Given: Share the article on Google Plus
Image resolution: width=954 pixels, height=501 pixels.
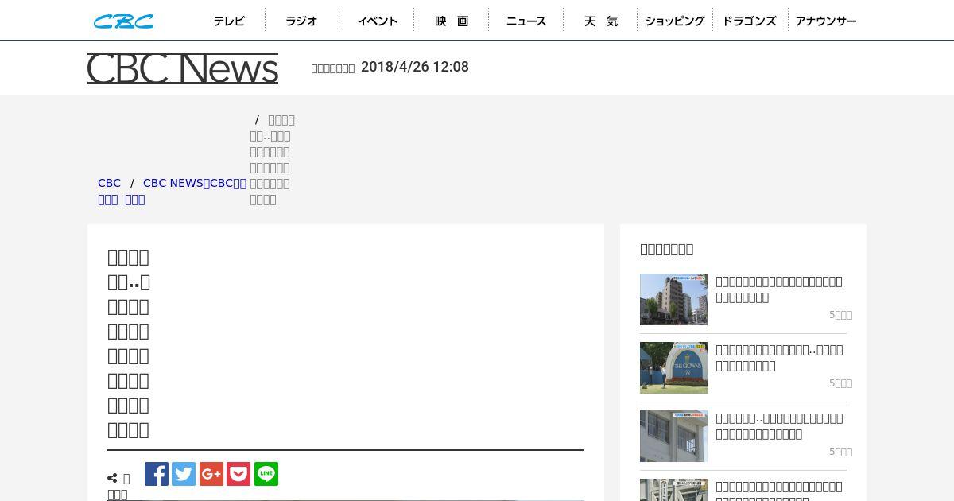Looking at the screenshot, I should pos(211,474).
